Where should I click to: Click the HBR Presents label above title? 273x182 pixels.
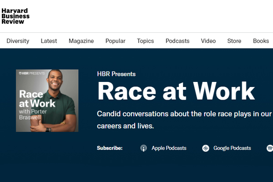point(116,74)
